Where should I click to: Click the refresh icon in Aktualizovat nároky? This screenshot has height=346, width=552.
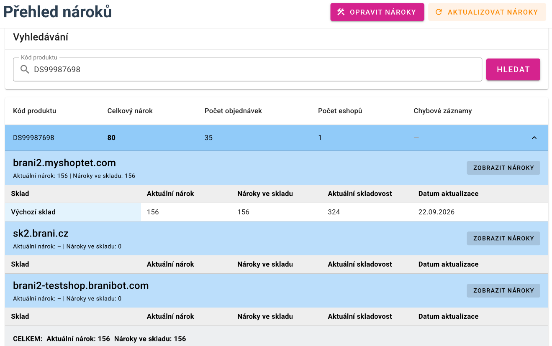(439, 12)
